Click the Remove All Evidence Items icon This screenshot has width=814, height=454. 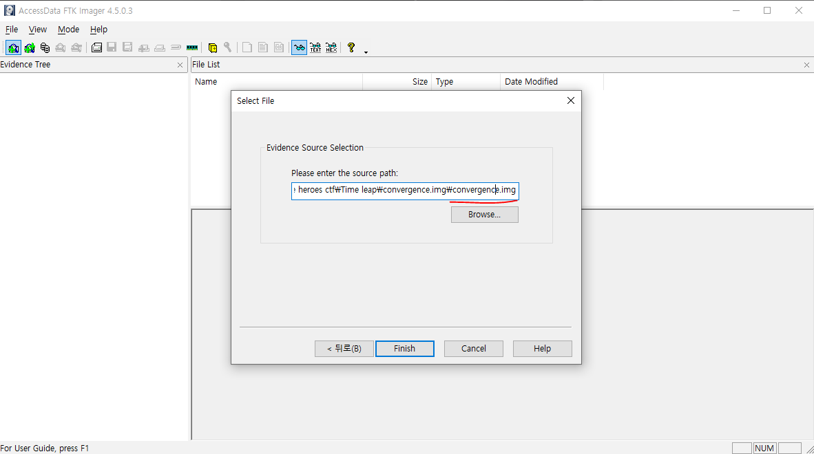[76, 47]
